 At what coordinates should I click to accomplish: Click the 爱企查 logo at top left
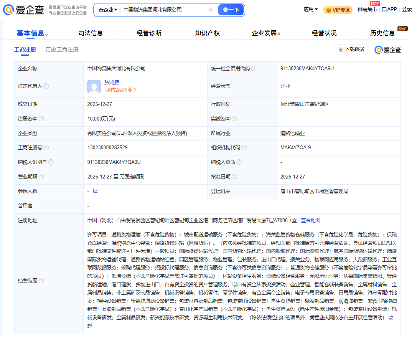pyautogui.click(x=24, y=10)
